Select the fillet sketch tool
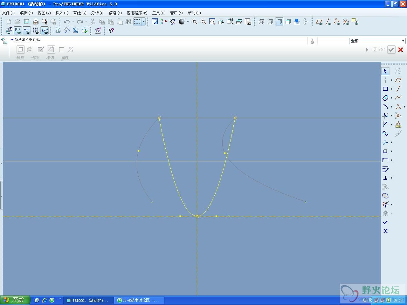Viewport: 407px width, 305px height. [x=385, y=116]
